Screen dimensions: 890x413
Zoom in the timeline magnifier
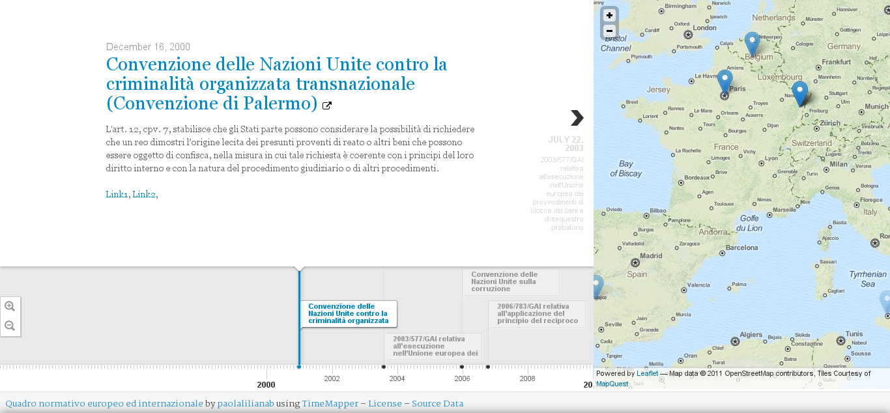10,306
